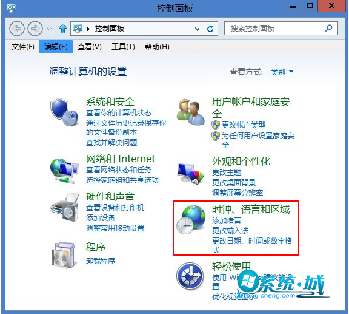Focus the 搜索控制面板 search field
The height and width of the screenshot is (314, 349).
click(x=274, y=29)
